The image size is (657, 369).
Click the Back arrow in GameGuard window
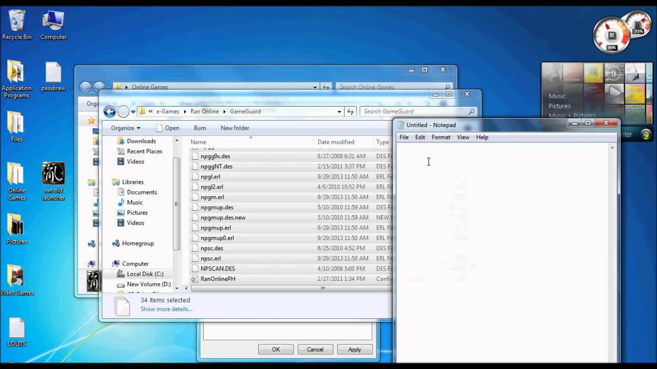pos(109,111)
